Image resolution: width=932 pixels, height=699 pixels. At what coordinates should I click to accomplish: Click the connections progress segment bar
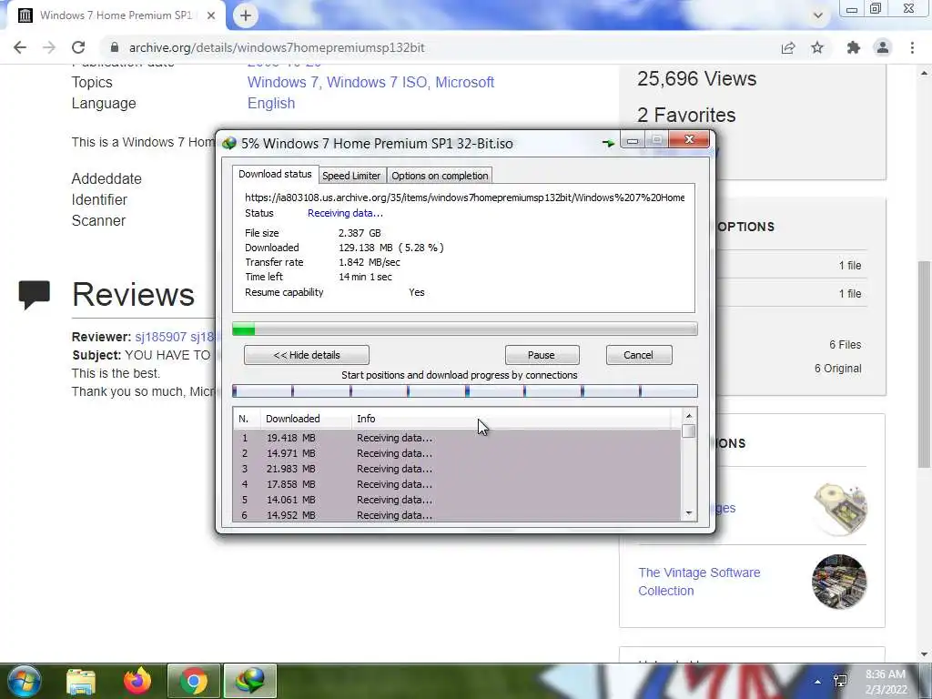click(x=465, y=390)
